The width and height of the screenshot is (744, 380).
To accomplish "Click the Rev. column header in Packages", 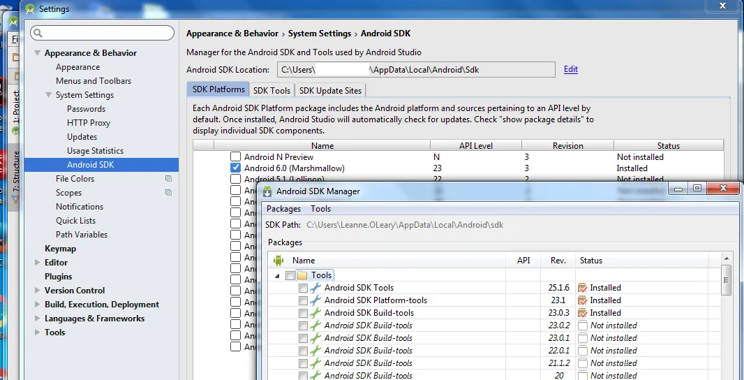I will pyautogui.click(x=558, y=261).
